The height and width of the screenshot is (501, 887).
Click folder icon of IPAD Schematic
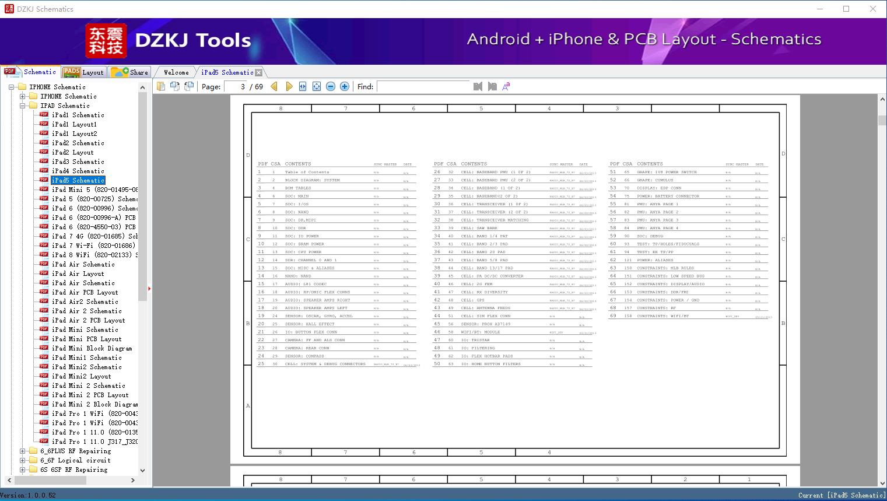[x=33, y=106]
